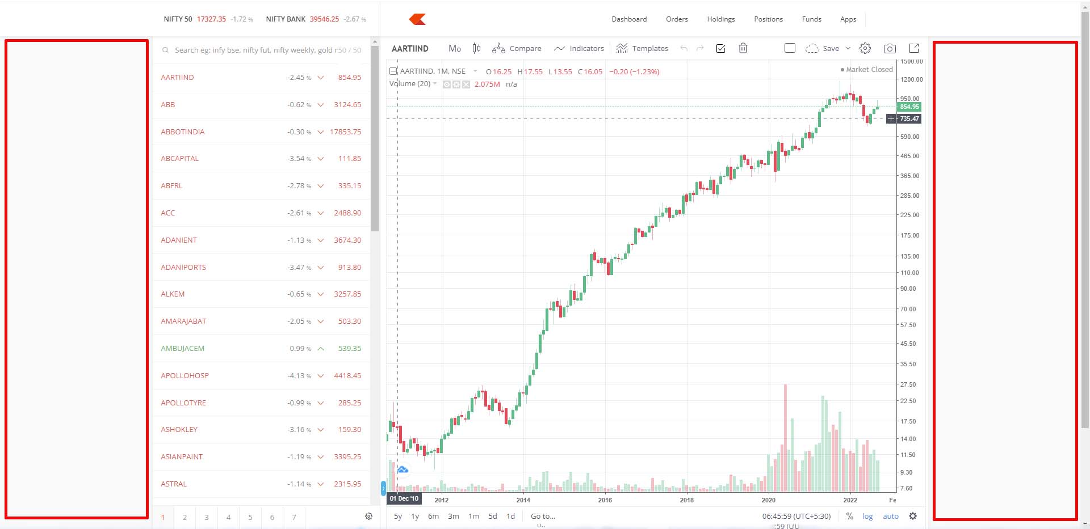
Task: Undo the last chart action
Action: tap(684, 48)
